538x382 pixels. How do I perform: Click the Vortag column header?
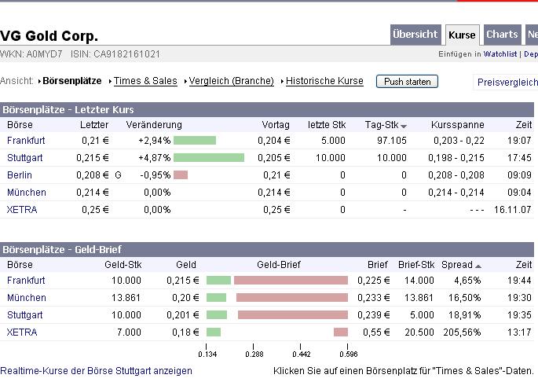276,125
